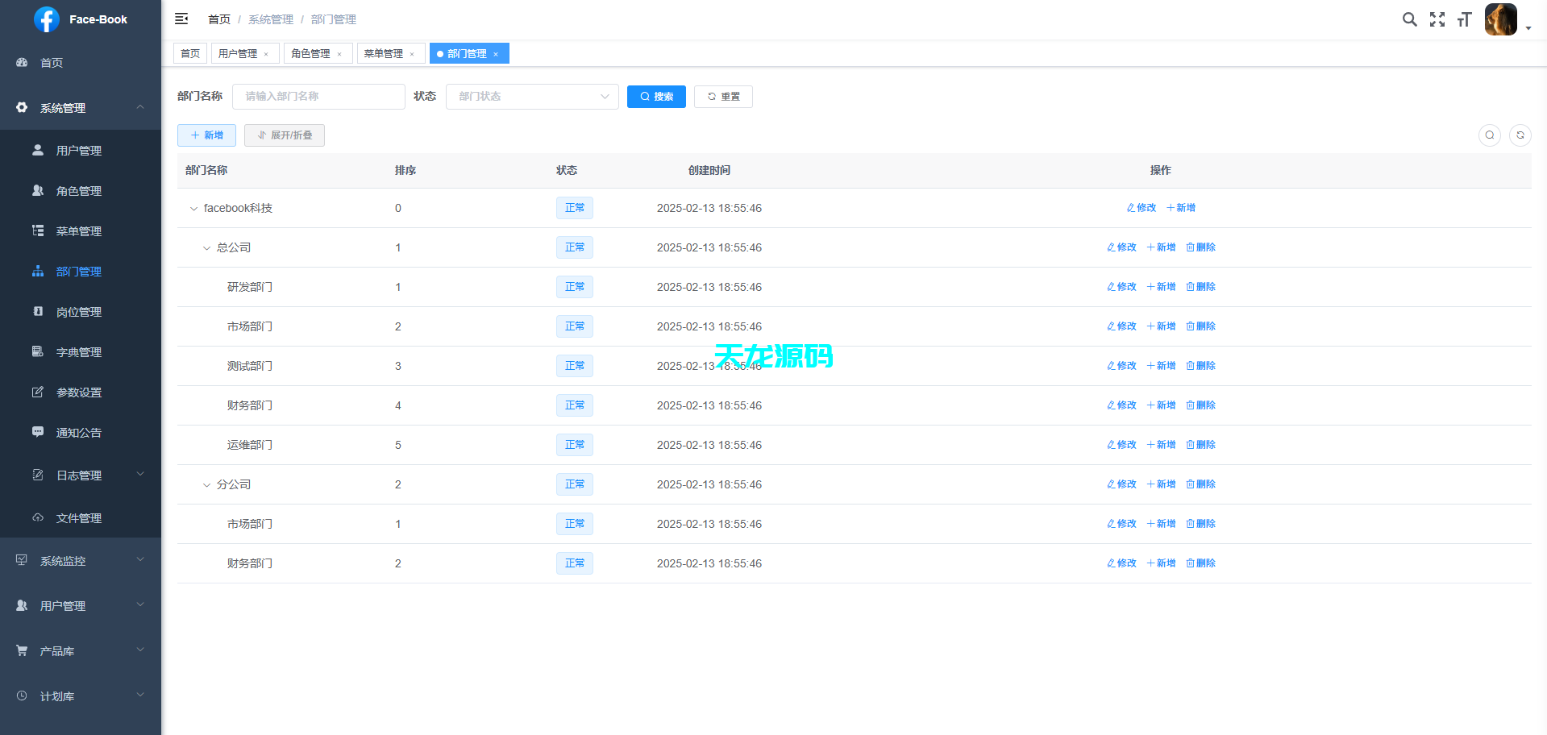Open font size settings via tT icon
The height and width of the screenshot is (735, 1547).
[x=1464, y=19]
